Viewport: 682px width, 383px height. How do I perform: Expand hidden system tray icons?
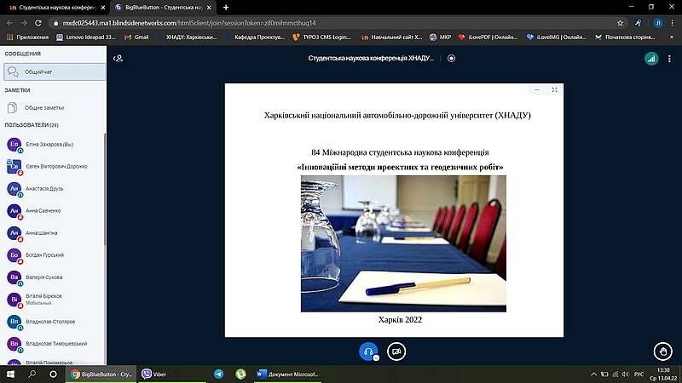click(x=593, y=374)
